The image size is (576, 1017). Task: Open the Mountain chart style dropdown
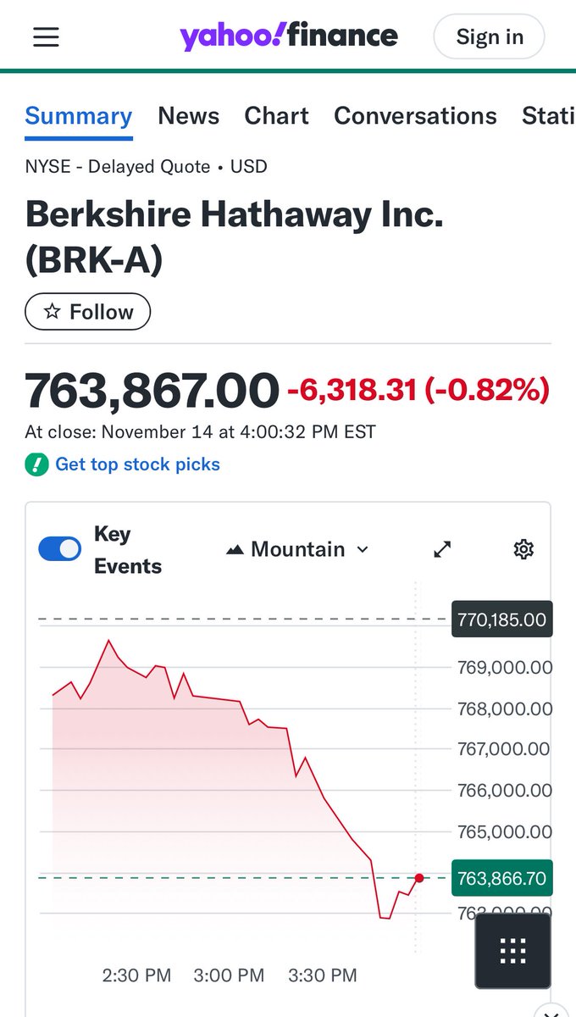coord(298,549)
